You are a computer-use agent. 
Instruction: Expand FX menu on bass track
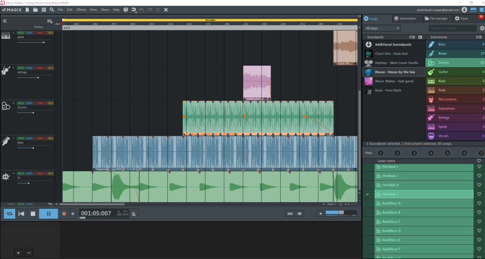click(x=51, y=138)
